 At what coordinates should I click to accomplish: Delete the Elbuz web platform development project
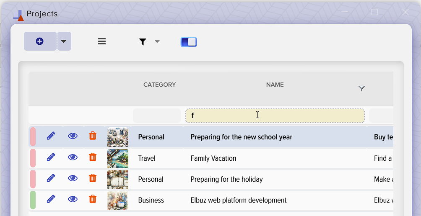(93, 199)
